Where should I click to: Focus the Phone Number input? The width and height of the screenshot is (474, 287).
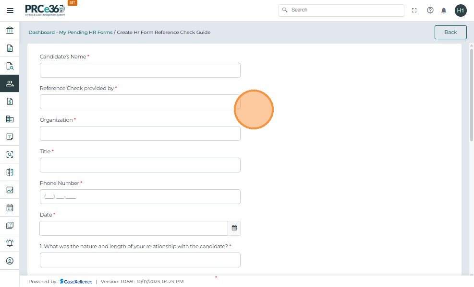(140, 196)
